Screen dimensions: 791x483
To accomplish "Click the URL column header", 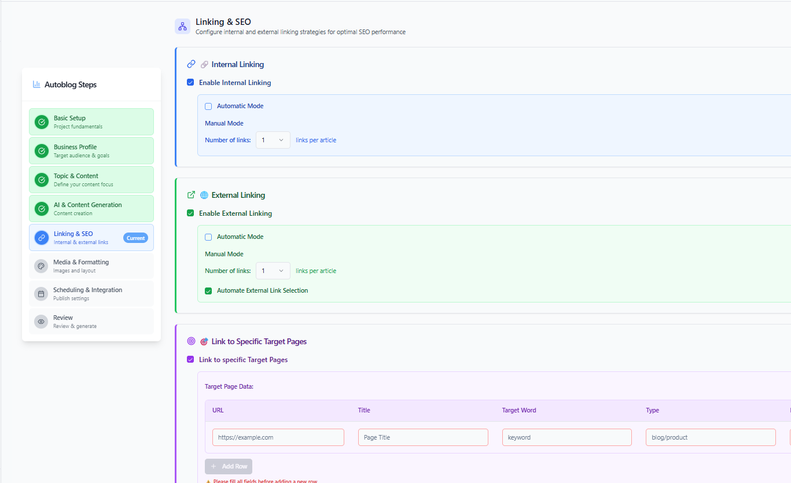I will click(x=218, y=410).
